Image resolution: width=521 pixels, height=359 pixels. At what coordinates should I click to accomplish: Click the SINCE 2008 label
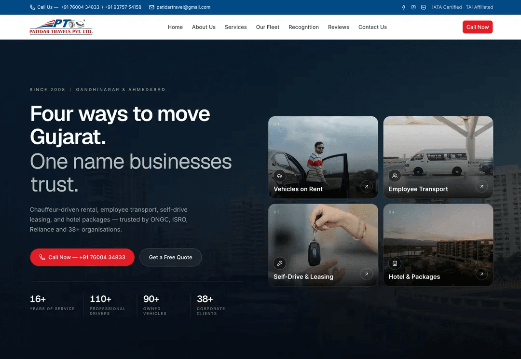pyautogui.click(x=47, y=89)
